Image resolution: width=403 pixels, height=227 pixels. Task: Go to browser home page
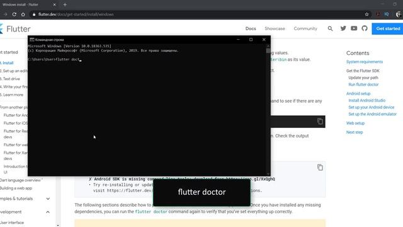[23, 15]
